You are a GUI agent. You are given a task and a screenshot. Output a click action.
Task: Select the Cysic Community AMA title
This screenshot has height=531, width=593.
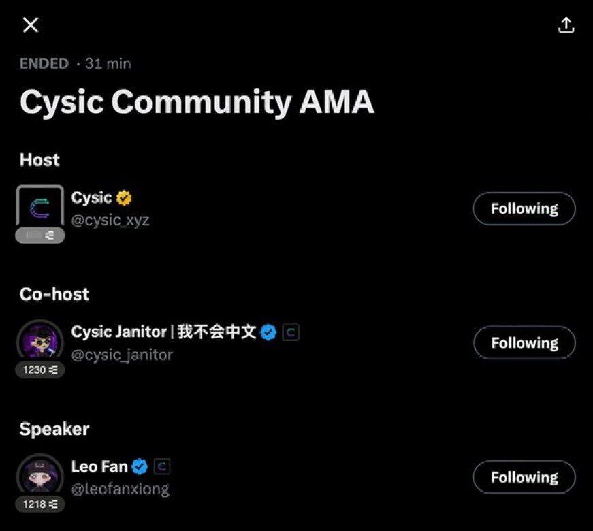pos(197,102)
